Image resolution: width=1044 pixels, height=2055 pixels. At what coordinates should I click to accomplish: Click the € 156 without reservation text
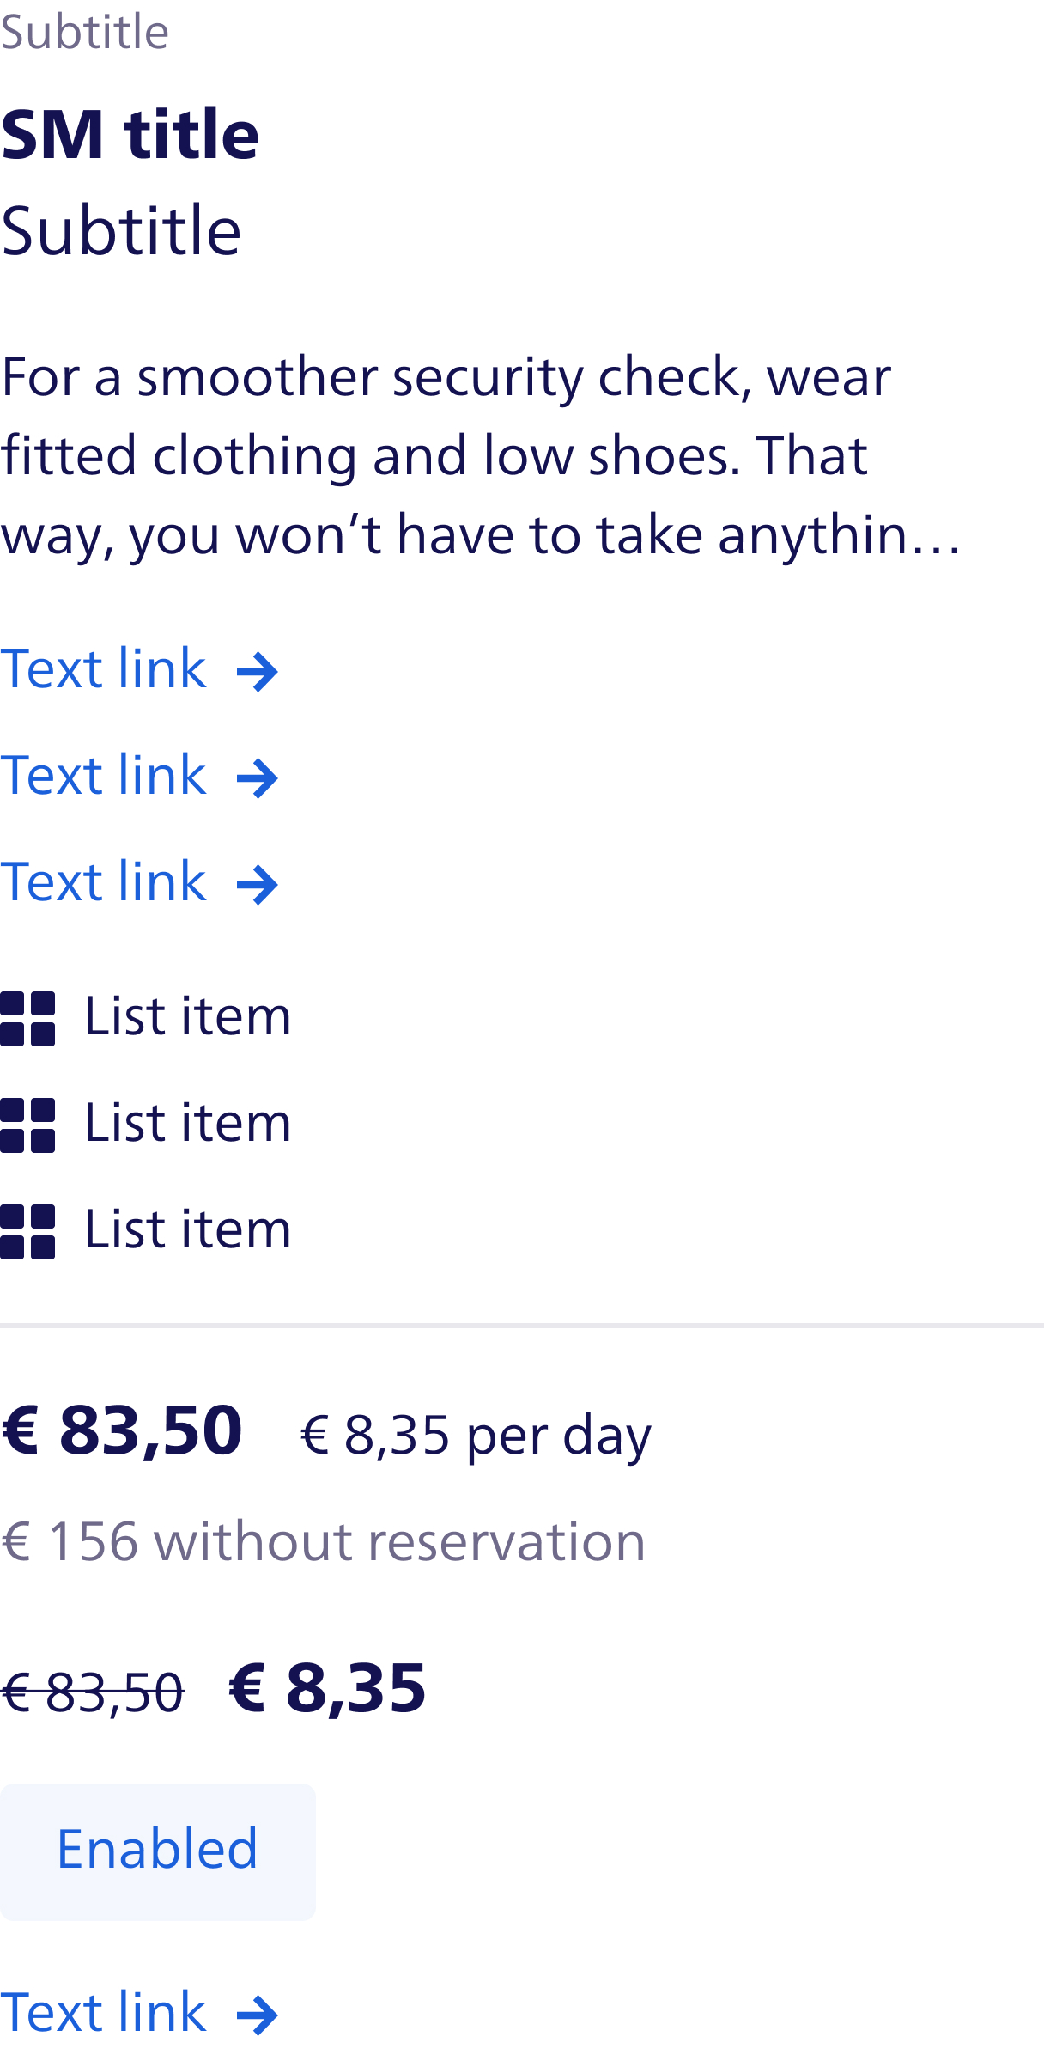tap(323, 1541)
